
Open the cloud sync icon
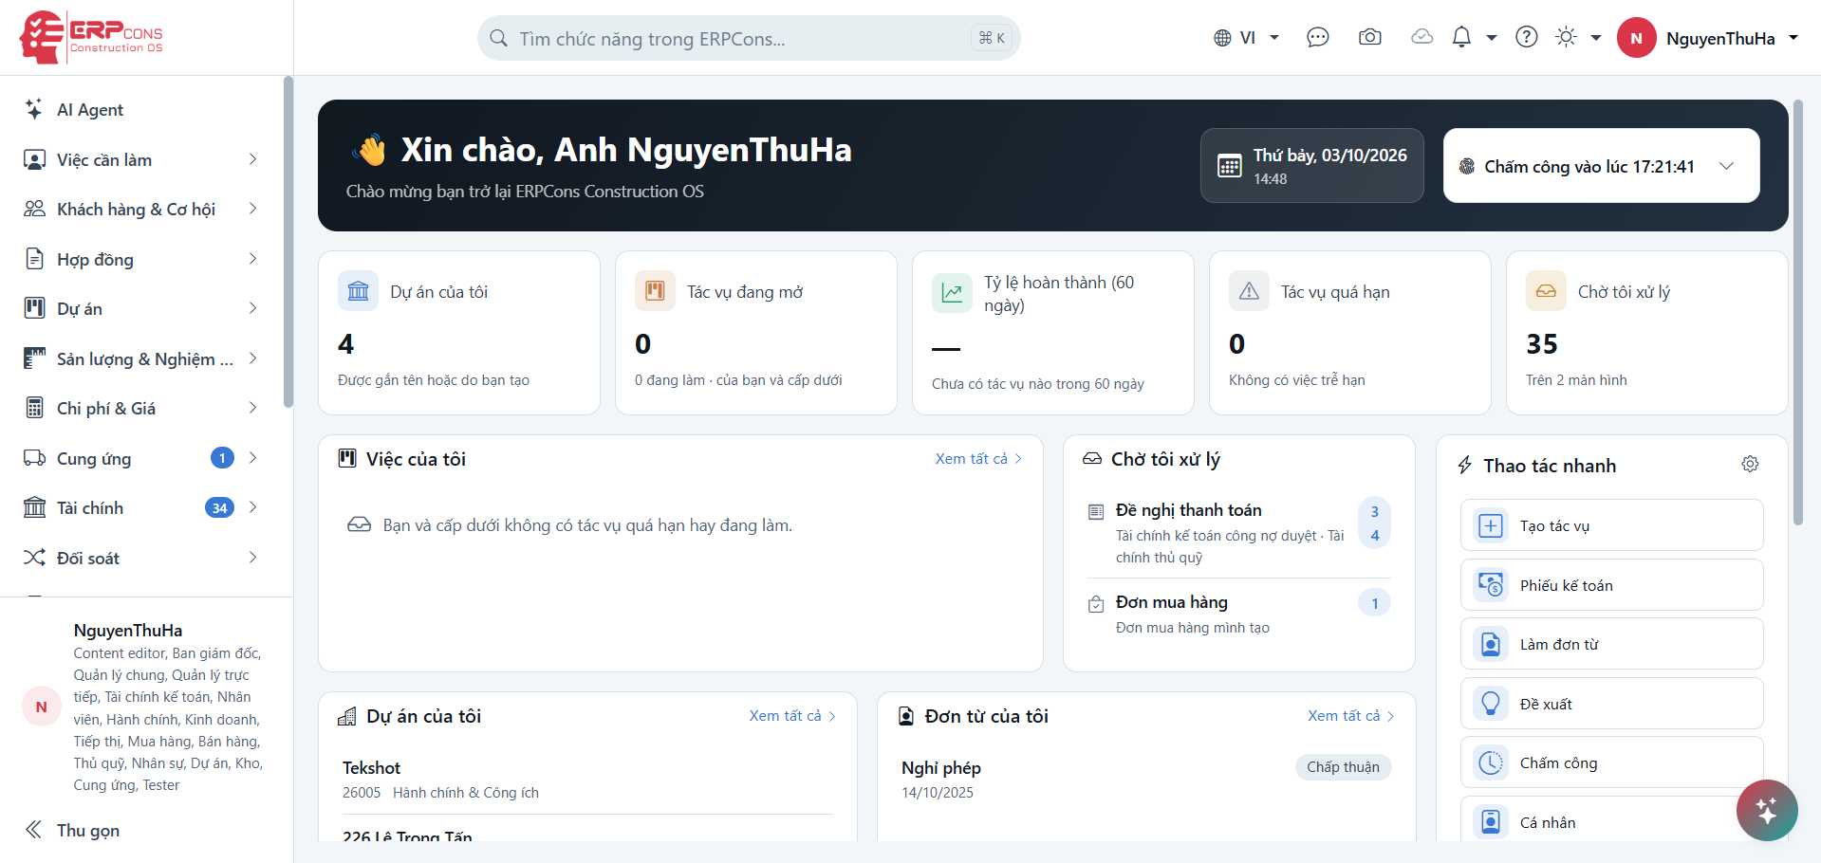1421,38
